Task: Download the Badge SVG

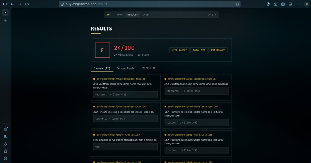Action: pos(199,50)
